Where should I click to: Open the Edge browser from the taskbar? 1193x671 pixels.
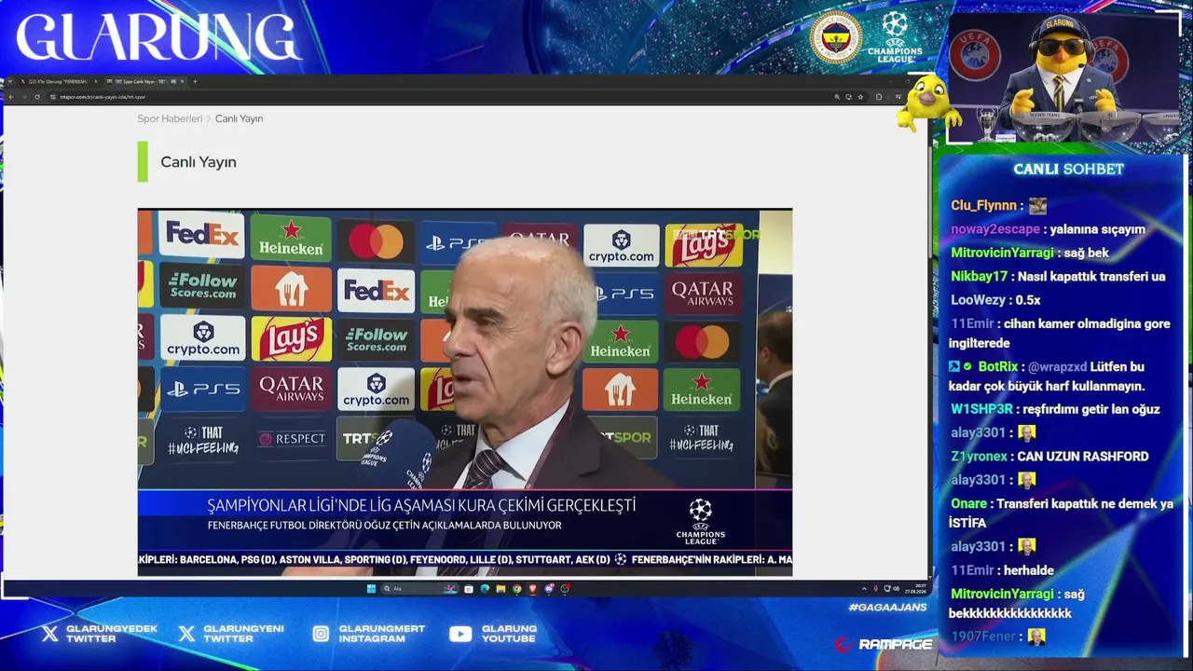click(x=485, y=589)
